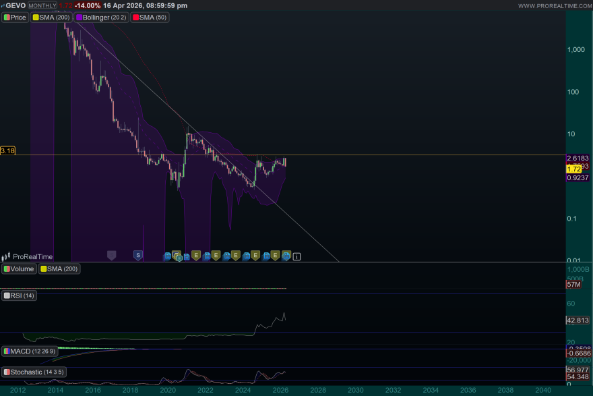The width and height of the screenshot is (593, 396).
Task: Click the ProRealTime candlestick logo icon
Action: (x=6, y=256)
